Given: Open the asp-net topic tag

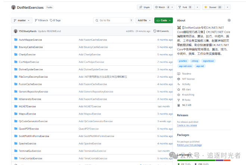Looking at the screenshot, I should 200,66.
